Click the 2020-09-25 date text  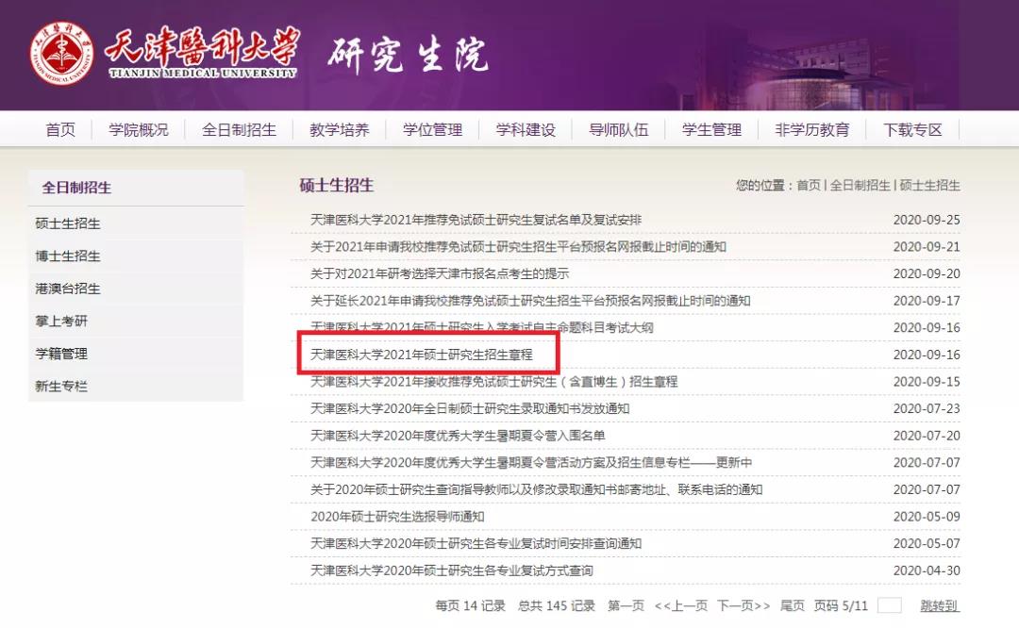tap(927, 220)
